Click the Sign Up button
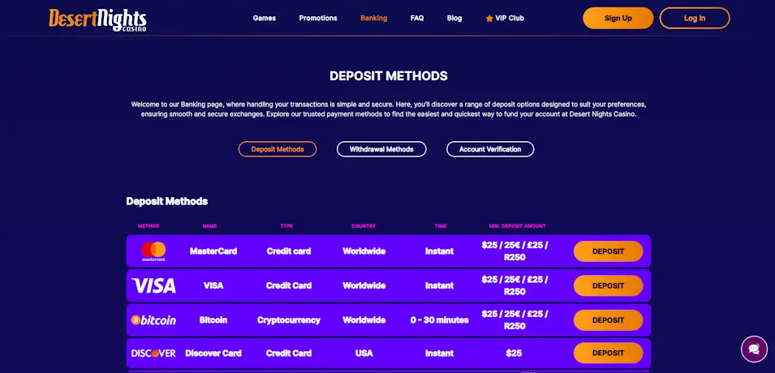The image size is (775, 373). (x=618, y=19)
